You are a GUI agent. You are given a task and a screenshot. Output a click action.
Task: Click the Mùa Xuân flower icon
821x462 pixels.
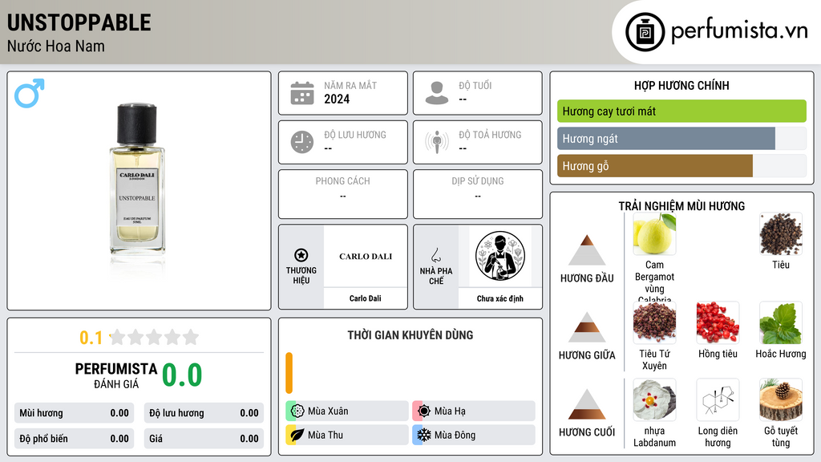[297, 411]
